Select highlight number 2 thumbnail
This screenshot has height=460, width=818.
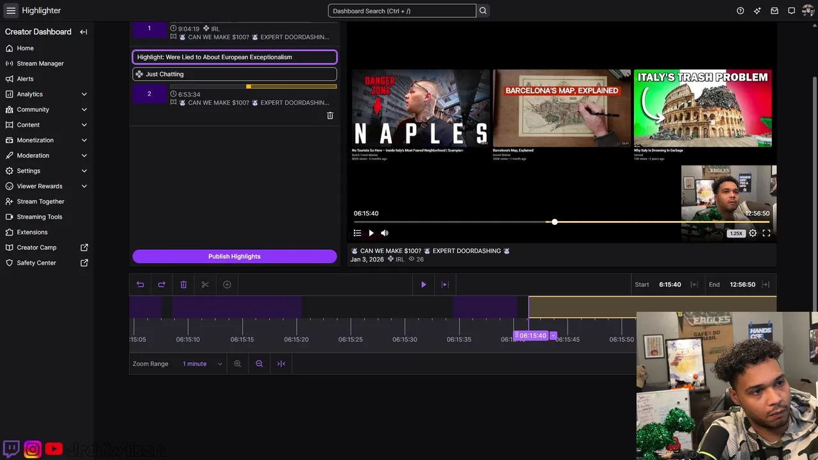(x=150, y=94)
